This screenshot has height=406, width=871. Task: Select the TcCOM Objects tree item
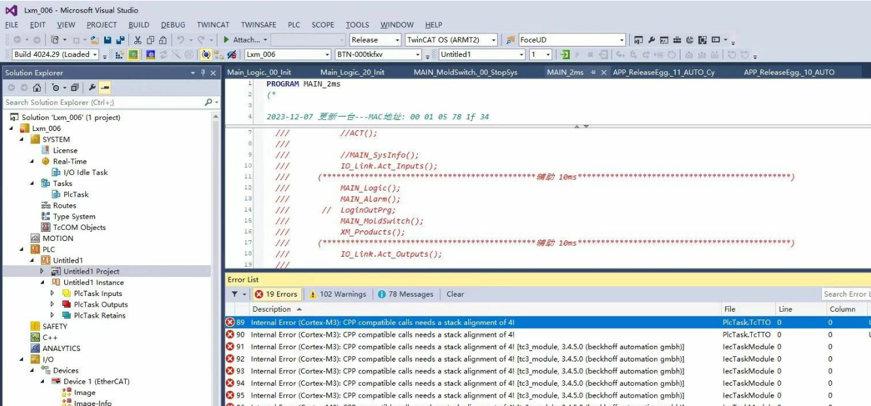click(x=79, y=227)
